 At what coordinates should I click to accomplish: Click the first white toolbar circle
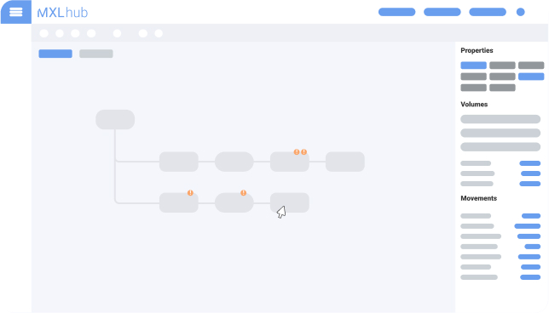pyautogui.click(x=44, y=33)
